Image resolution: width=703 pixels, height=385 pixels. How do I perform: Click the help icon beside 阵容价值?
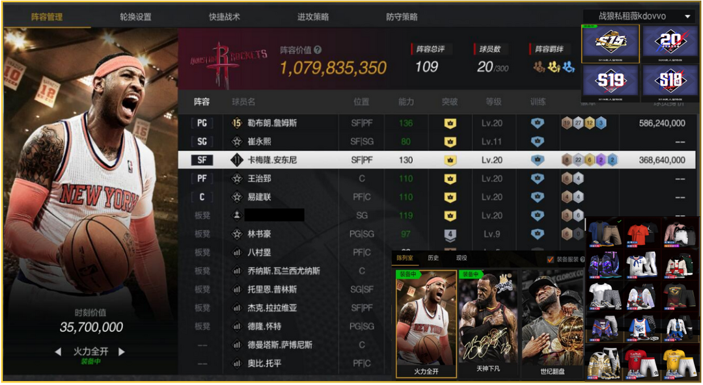318,49
